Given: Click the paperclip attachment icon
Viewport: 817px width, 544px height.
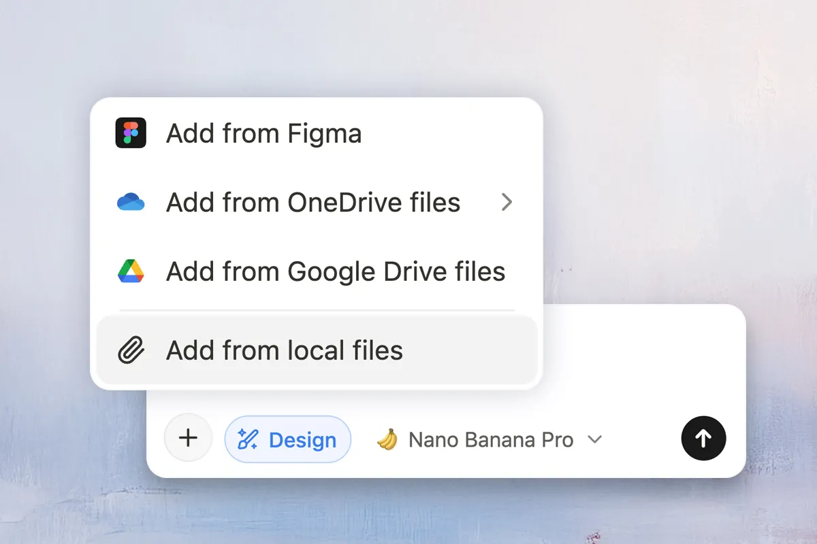Looking at the screenshot, I should (131, 351).
